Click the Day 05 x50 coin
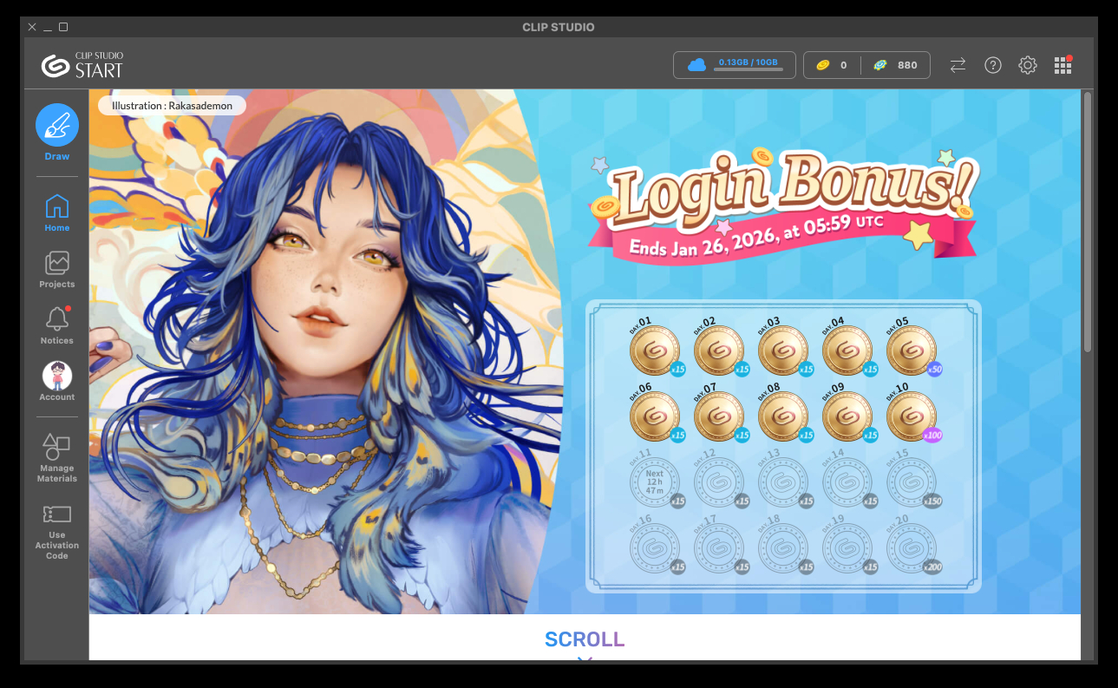1118x688 pixels. pyautogui.click(x=911, y=351)
